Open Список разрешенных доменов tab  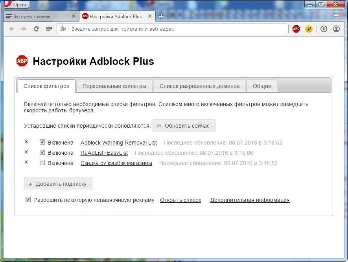tap(199, 86)
